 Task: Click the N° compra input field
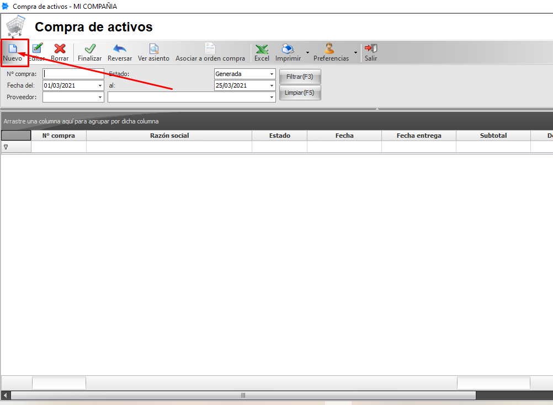73,73
